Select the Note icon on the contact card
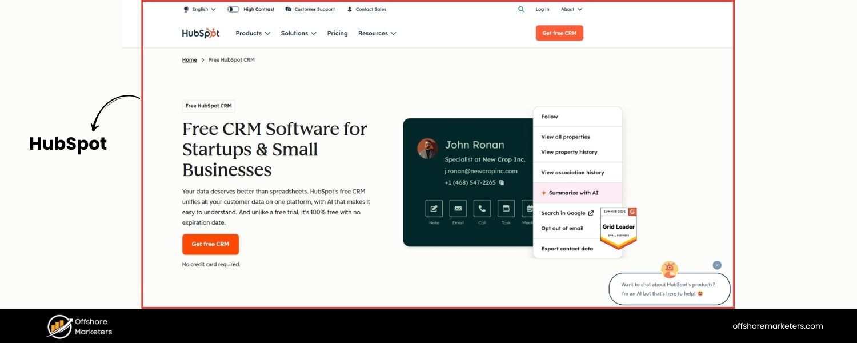Viewport: 857px width, 343px height. point(433,208)
